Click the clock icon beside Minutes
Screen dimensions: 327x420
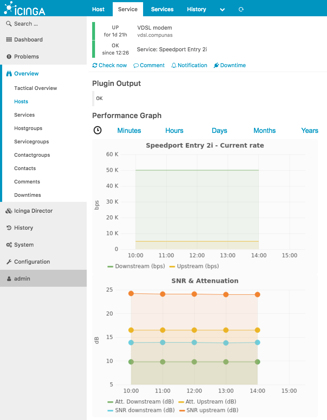[98, 130]
